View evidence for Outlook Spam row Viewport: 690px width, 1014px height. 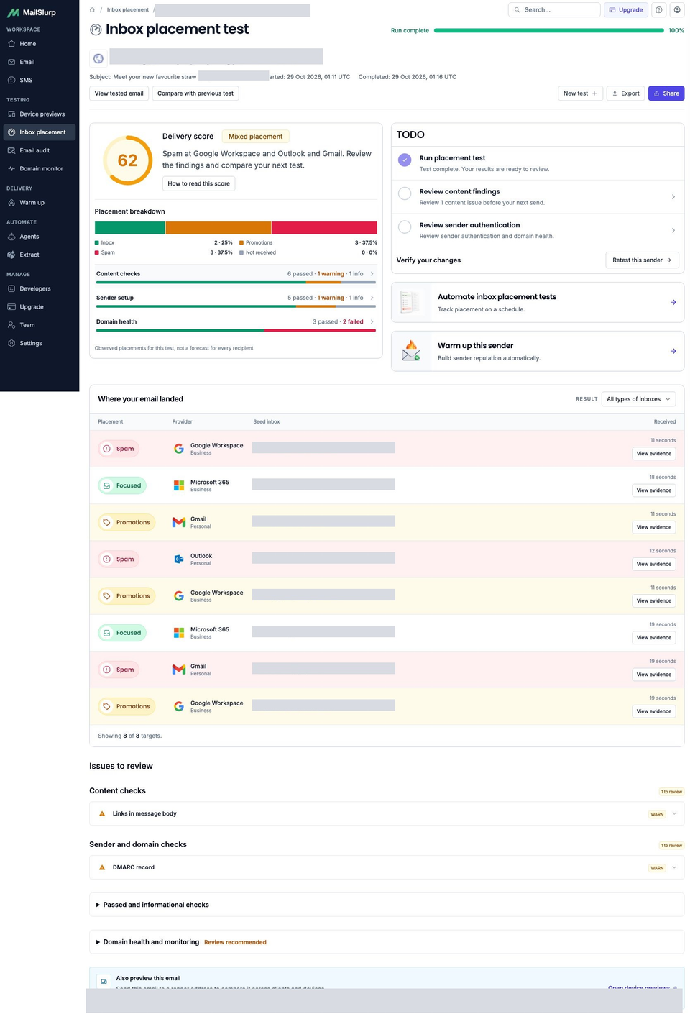coord(654,564)
